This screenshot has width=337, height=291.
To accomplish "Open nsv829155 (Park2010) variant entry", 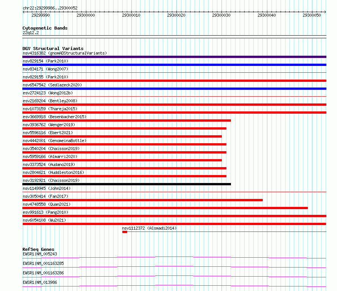I will tap(45, 77).
